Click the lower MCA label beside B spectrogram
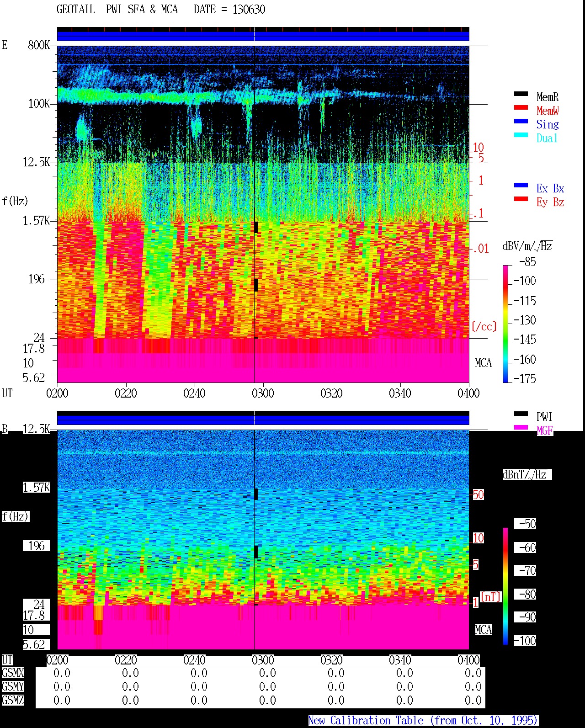The height and width of the screenshot is (728, 585). point(483,630)
